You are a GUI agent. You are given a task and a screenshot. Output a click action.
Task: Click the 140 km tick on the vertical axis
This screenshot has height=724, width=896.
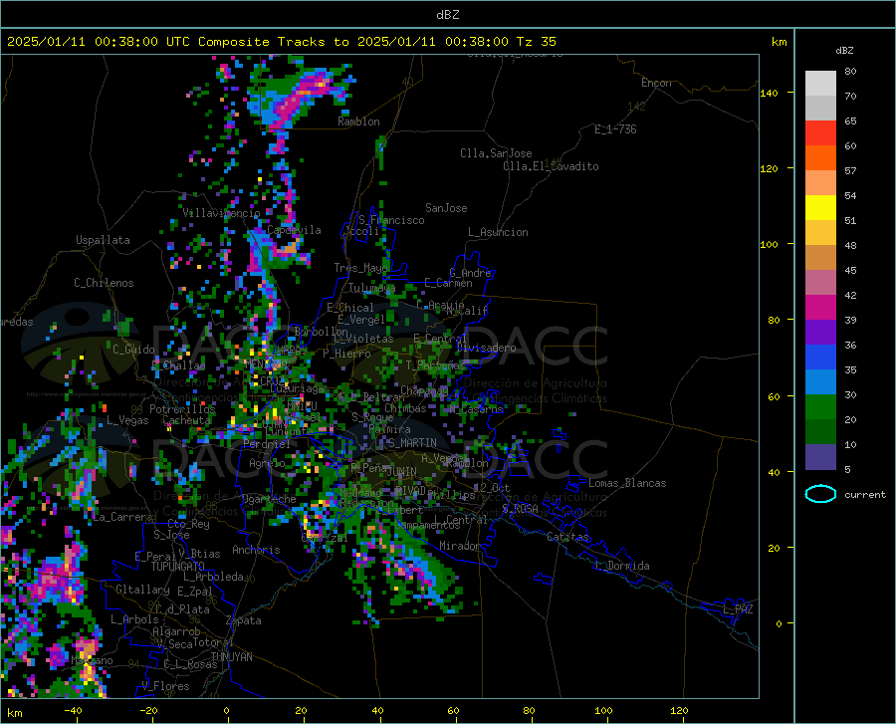769,94
